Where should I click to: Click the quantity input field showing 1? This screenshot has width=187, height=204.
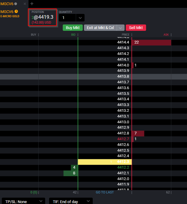pyautogui.click(x=67, y=18)
